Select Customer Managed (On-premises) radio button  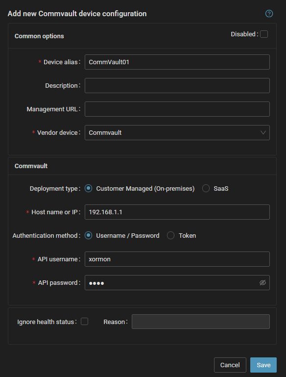click(x=88, y=188)
